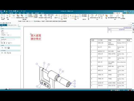This screenshot has width=134, height=101.
Task: Click the REVISION HISTORY block title
Action: pos(128,28)
